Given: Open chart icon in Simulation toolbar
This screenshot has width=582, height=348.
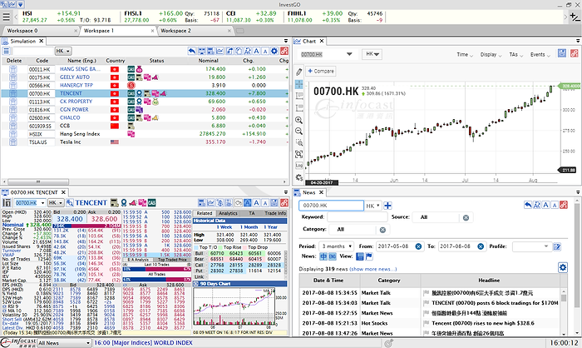Looking at the screenshot, I should click(219, 52).
